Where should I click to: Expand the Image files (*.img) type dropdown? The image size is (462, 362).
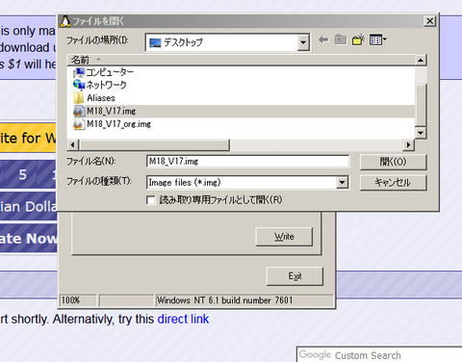point(342,183)
